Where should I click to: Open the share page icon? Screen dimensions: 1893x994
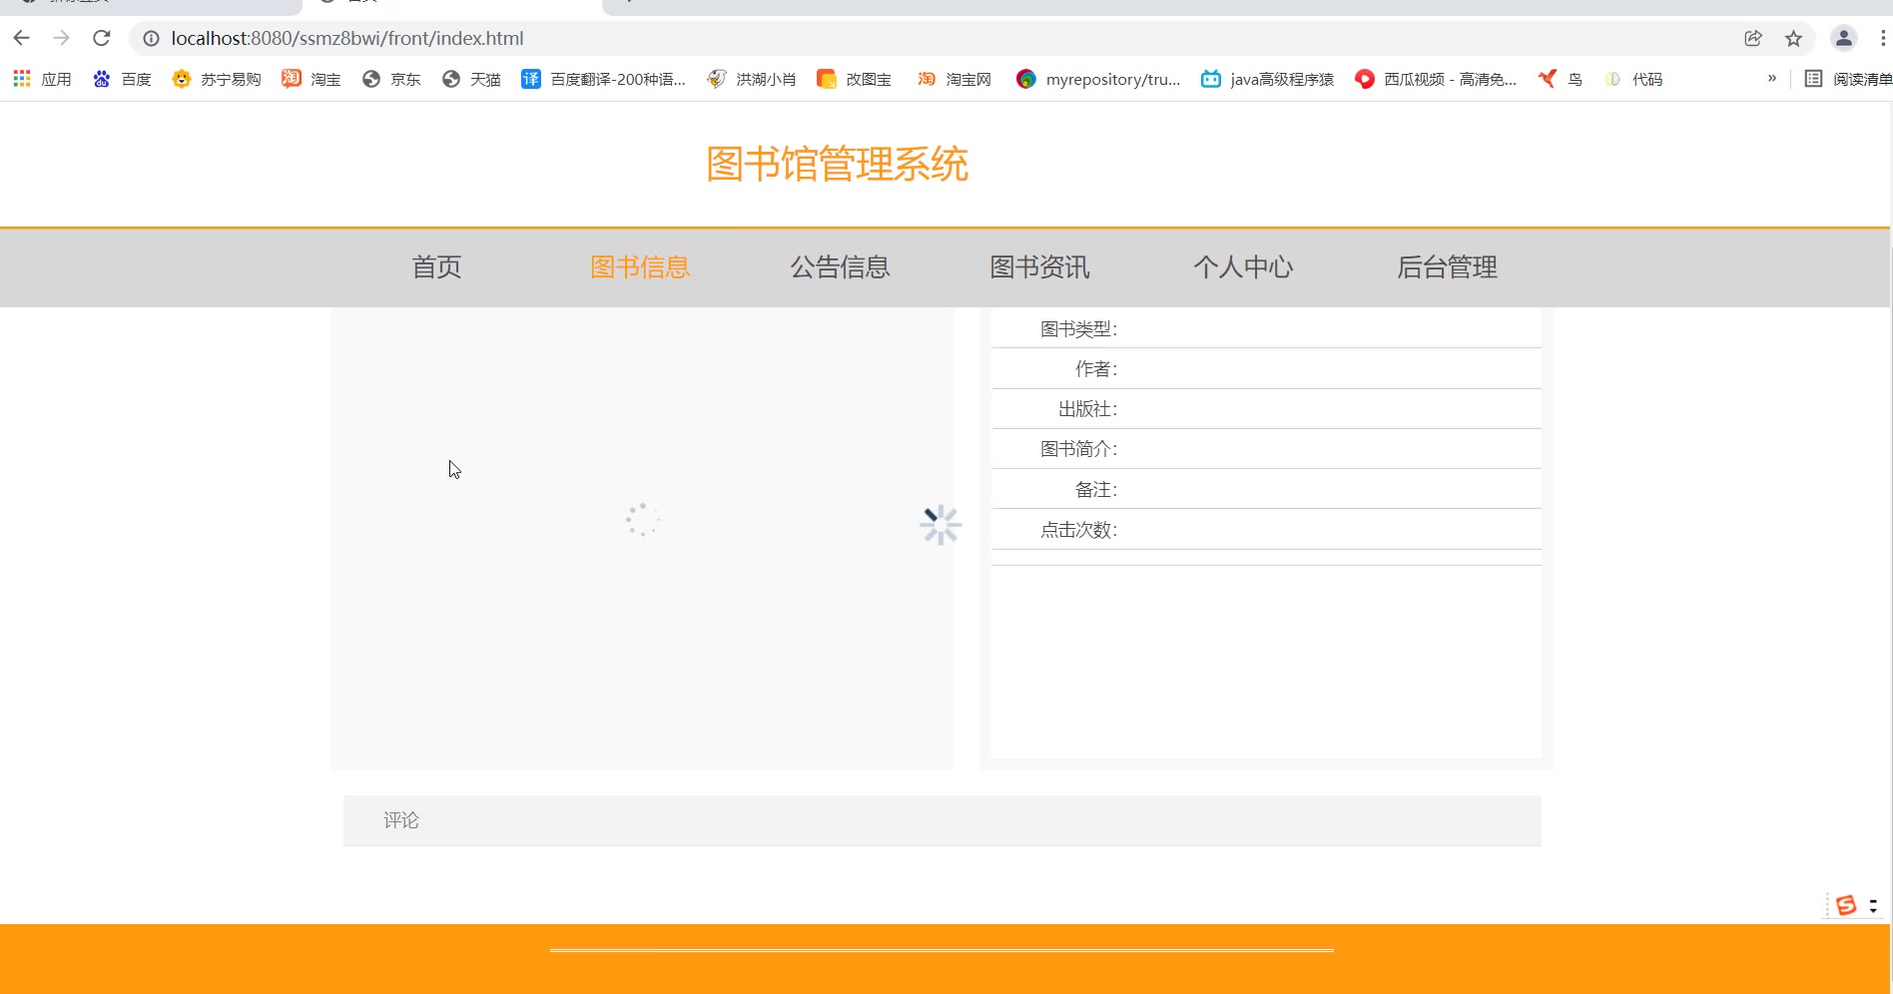coord(1753,38)
